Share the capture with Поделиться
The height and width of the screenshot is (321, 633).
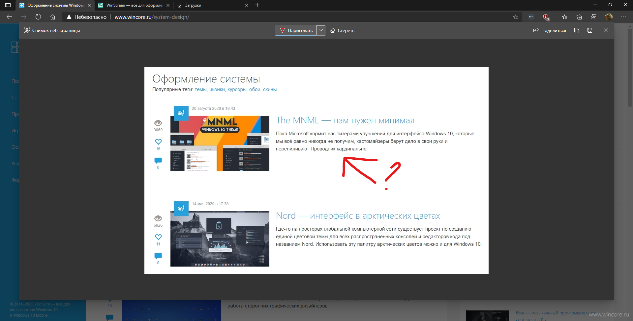550,30
